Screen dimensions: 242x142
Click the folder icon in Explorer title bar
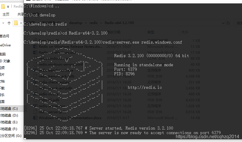pyautogui.click(x=3, y=7)
